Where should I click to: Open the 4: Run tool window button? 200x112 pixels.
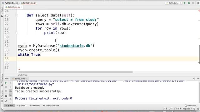[9, 105]
